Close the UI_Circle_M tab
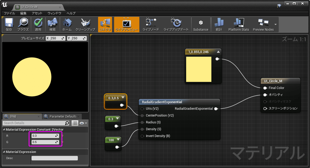 [x=60, y=7]
